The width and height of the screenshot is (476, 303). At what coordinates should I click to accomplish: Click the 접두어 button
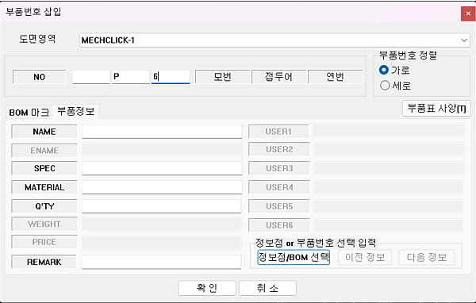(x=278, y=77)
